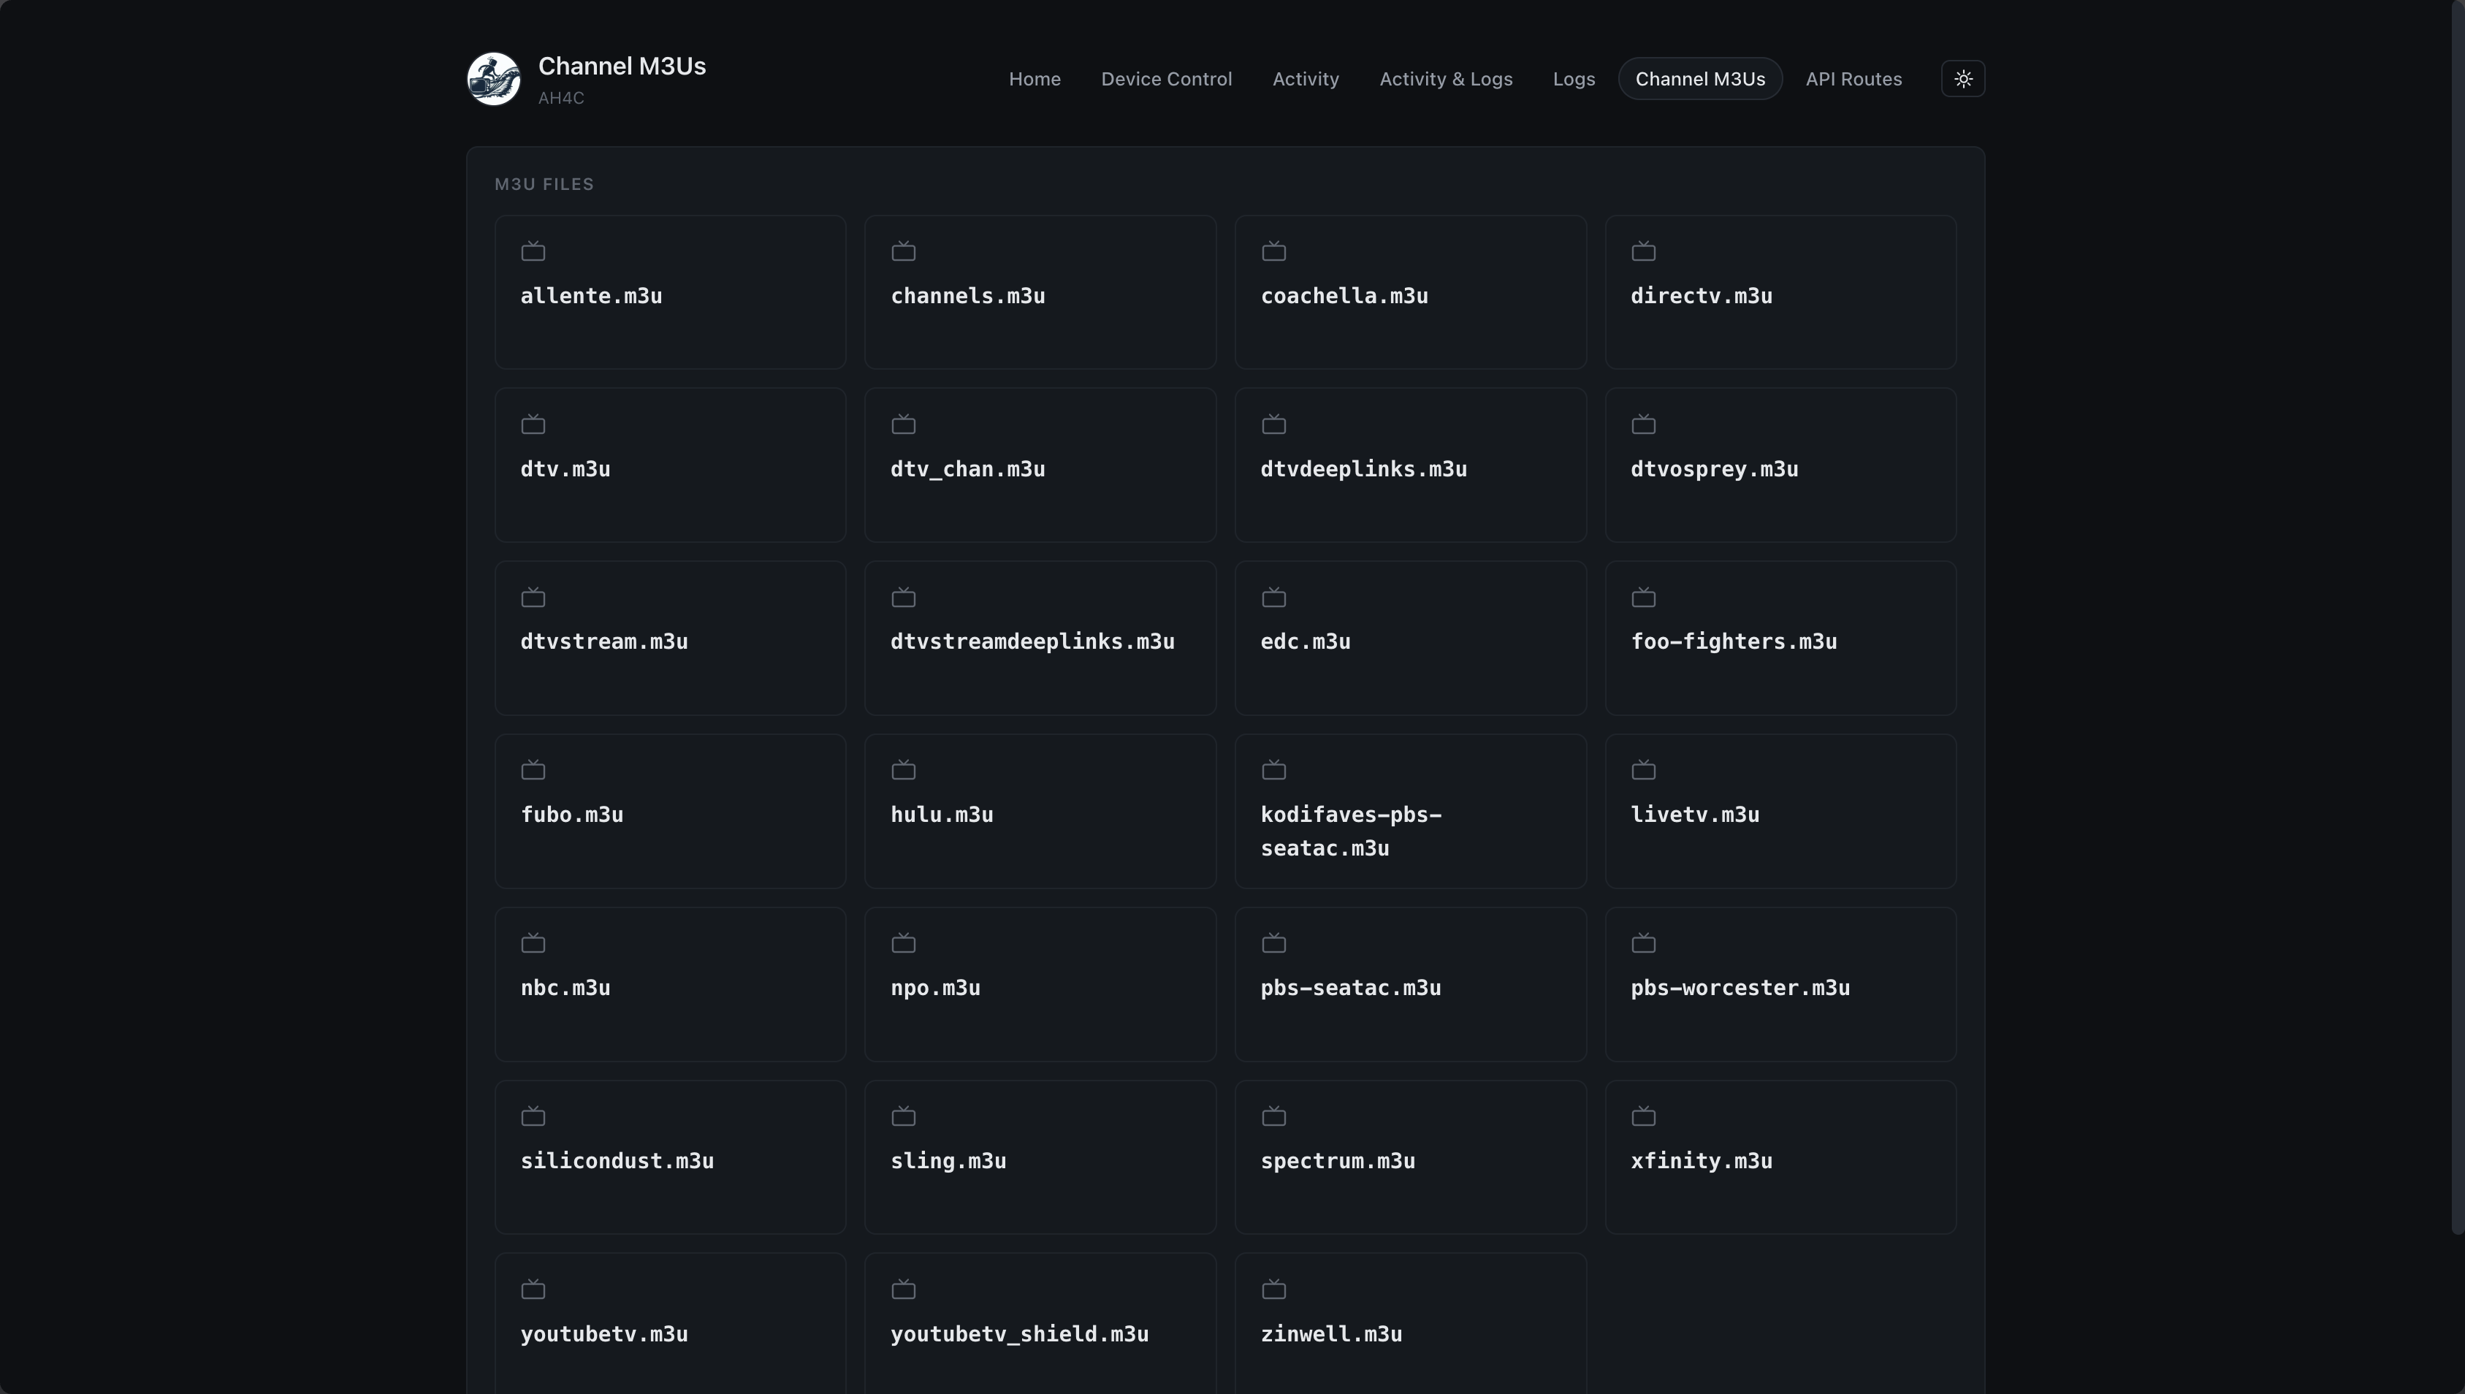Open the dtv.m3u file name
This screenshot has width=2465, height=1394.
point(565,469)
